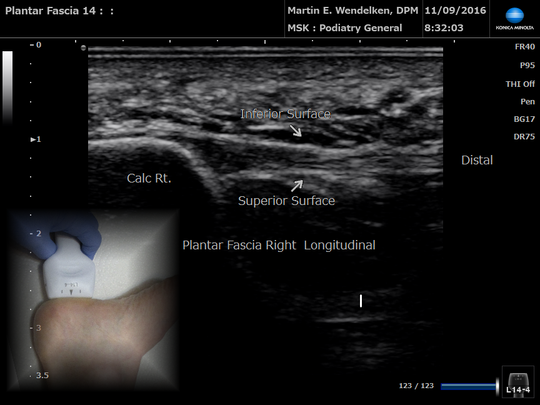
Task: Select the focus position marker at depth 1
Action: (x=34, y=139)
